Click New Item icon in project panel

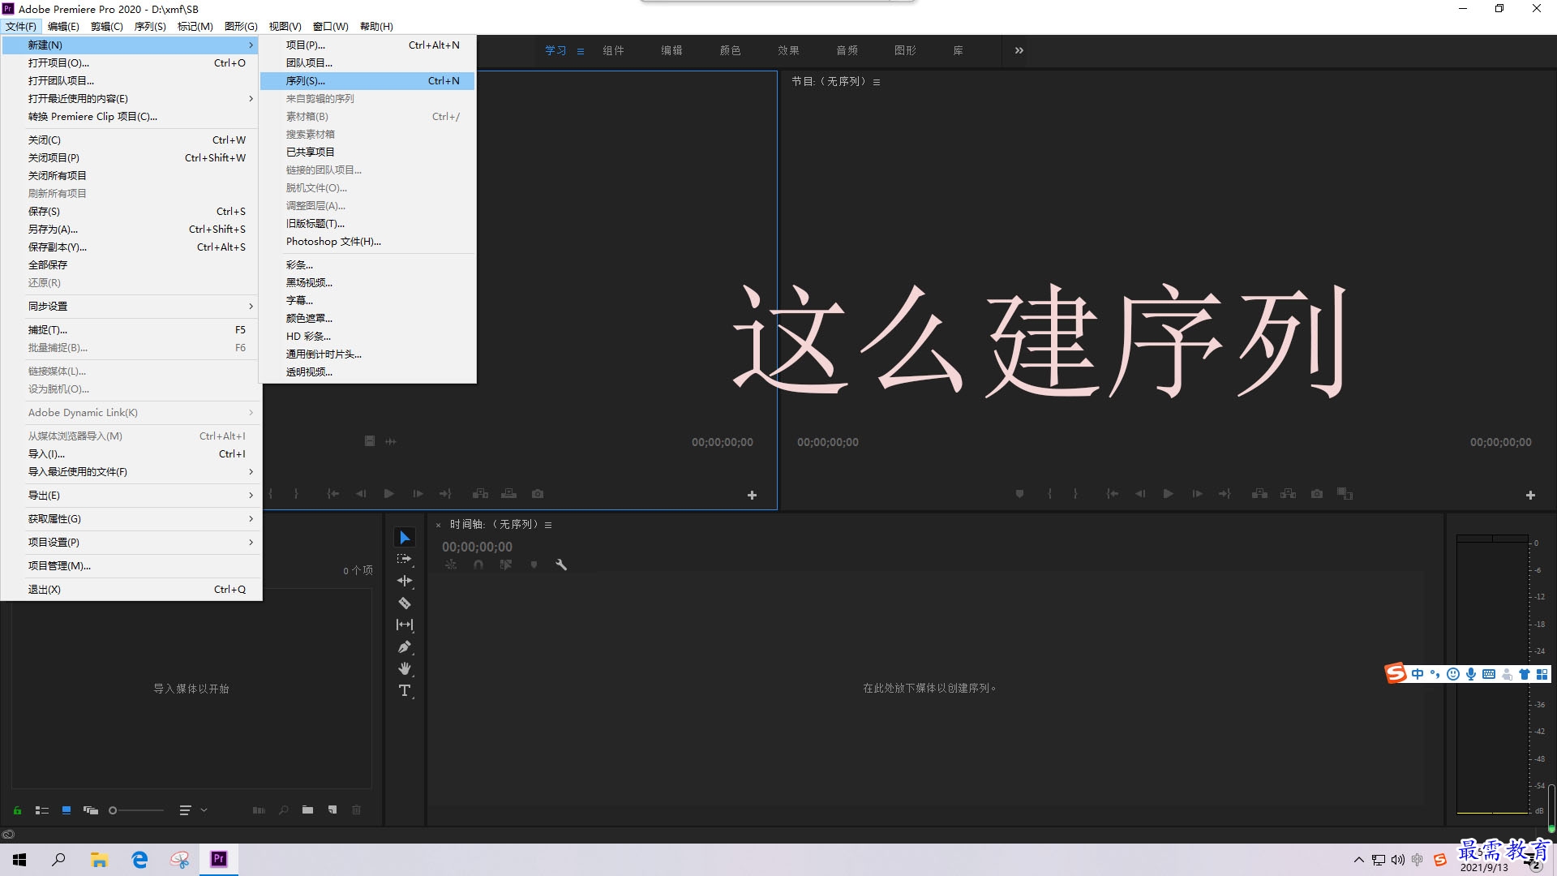click(x=332, y=810)
